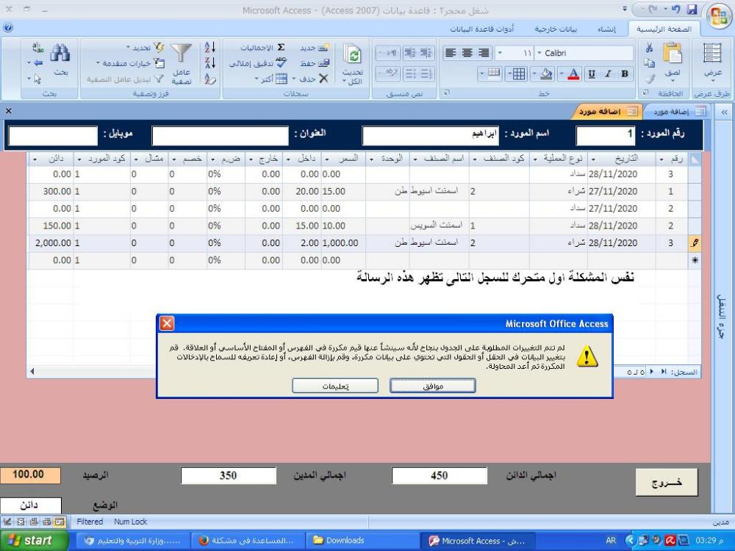
Task: Click the Delete (حذف) X icon
Action: point(323,79)
